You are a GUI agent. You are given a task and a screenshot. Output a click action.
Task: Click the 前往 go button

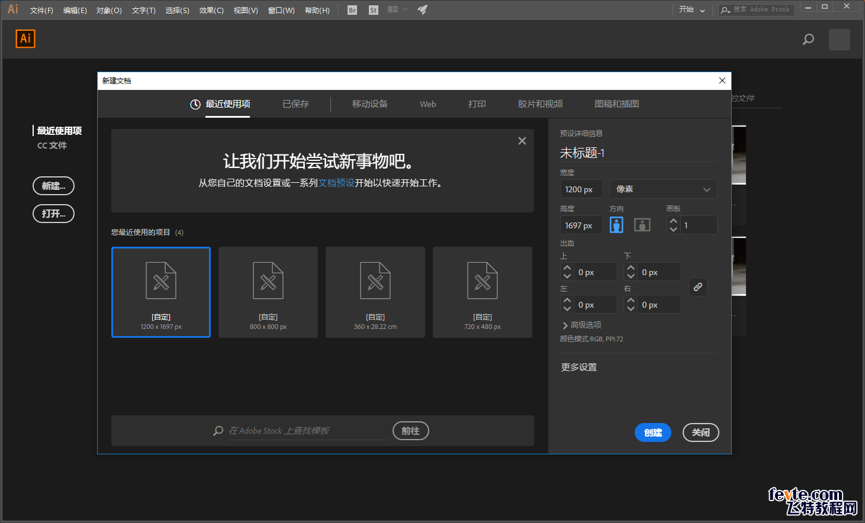coord(410,431)
